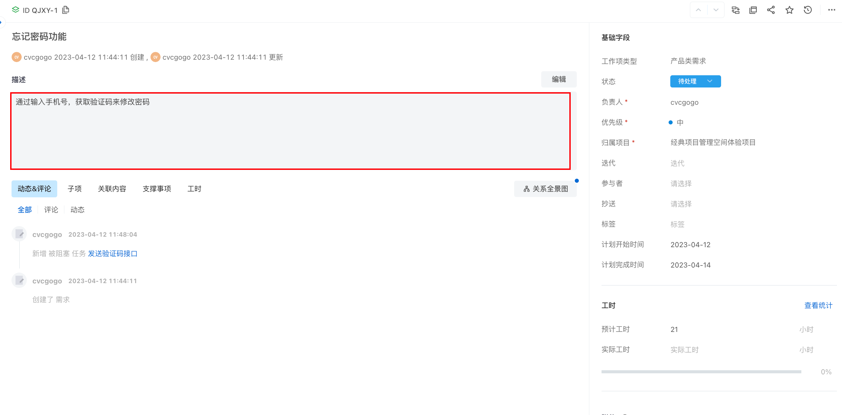Click the work hours progress bar
The height and width of the screenshot is (415, 842).
pyautogui.click(x=701, y=372)
